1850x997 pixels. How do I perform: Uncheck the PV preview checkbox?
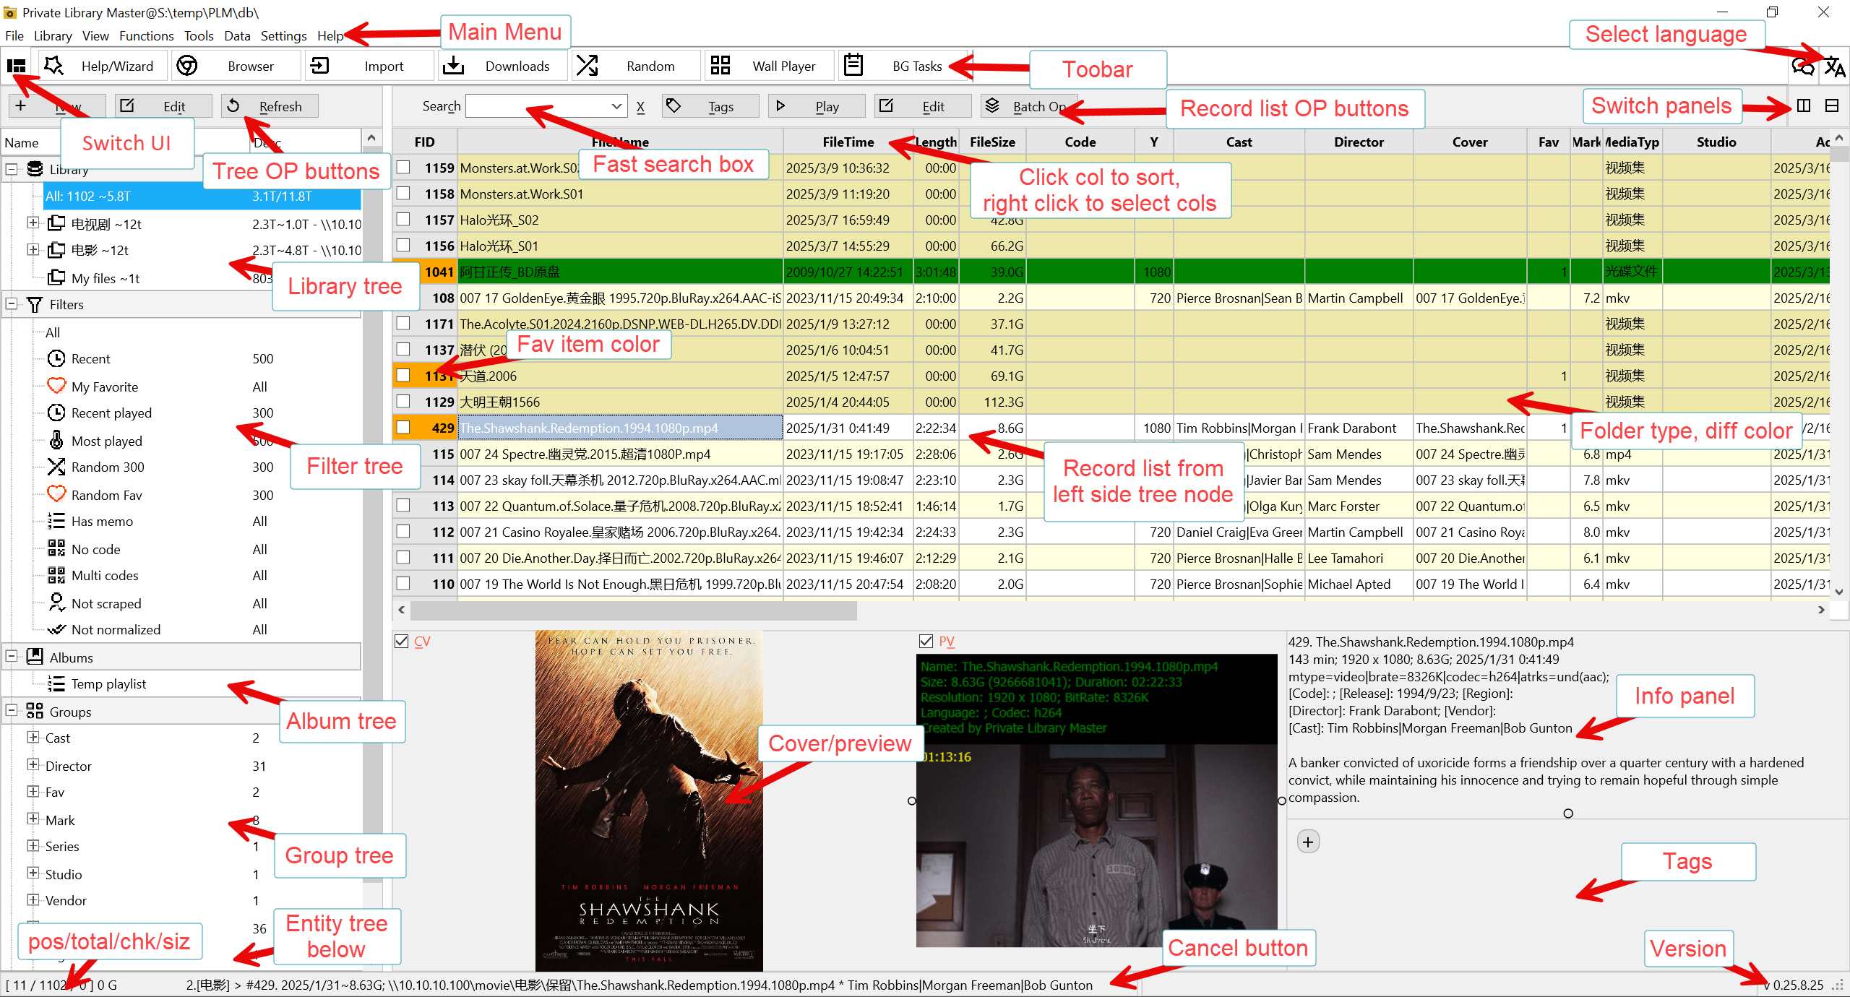click(926, 642)
